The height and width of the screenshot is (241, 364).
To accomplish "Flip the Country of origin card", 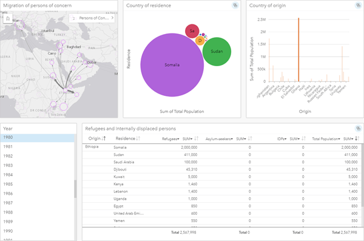I will [x=358, y=5].
